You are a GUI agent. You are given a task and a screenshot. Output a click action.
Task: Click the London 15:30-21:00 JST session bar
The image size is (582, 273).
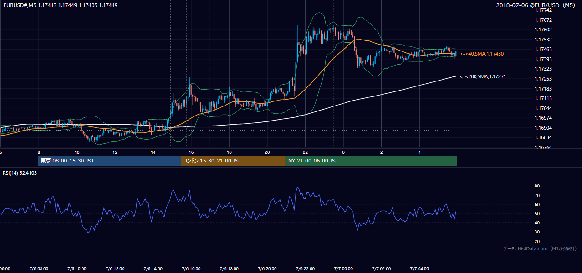point(233,161)
